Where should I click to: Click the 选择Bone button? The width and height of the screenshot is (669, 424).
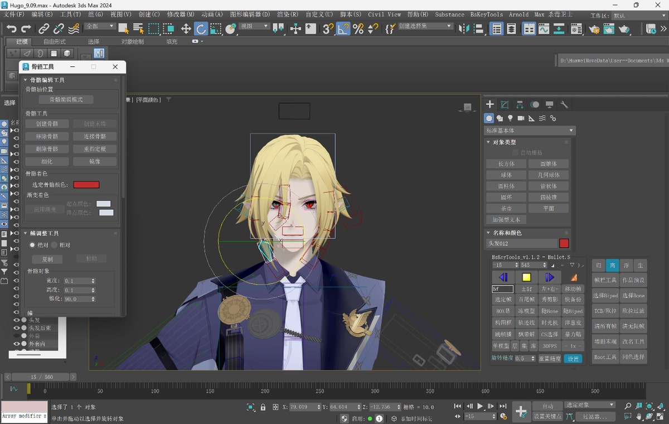click(634, 296)
